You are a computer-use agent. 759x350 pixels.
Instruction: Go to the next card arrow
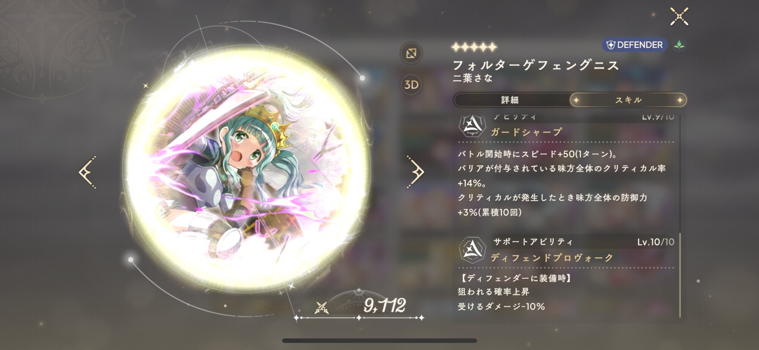416,172
